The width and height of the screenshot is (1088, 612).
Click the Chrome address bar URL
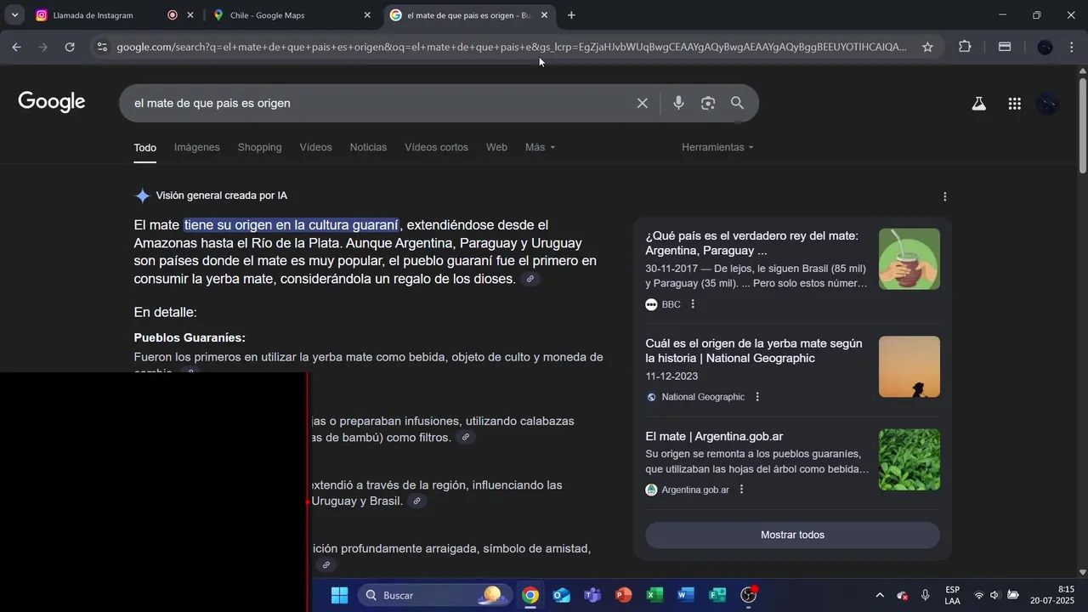[x=512, y=47]
